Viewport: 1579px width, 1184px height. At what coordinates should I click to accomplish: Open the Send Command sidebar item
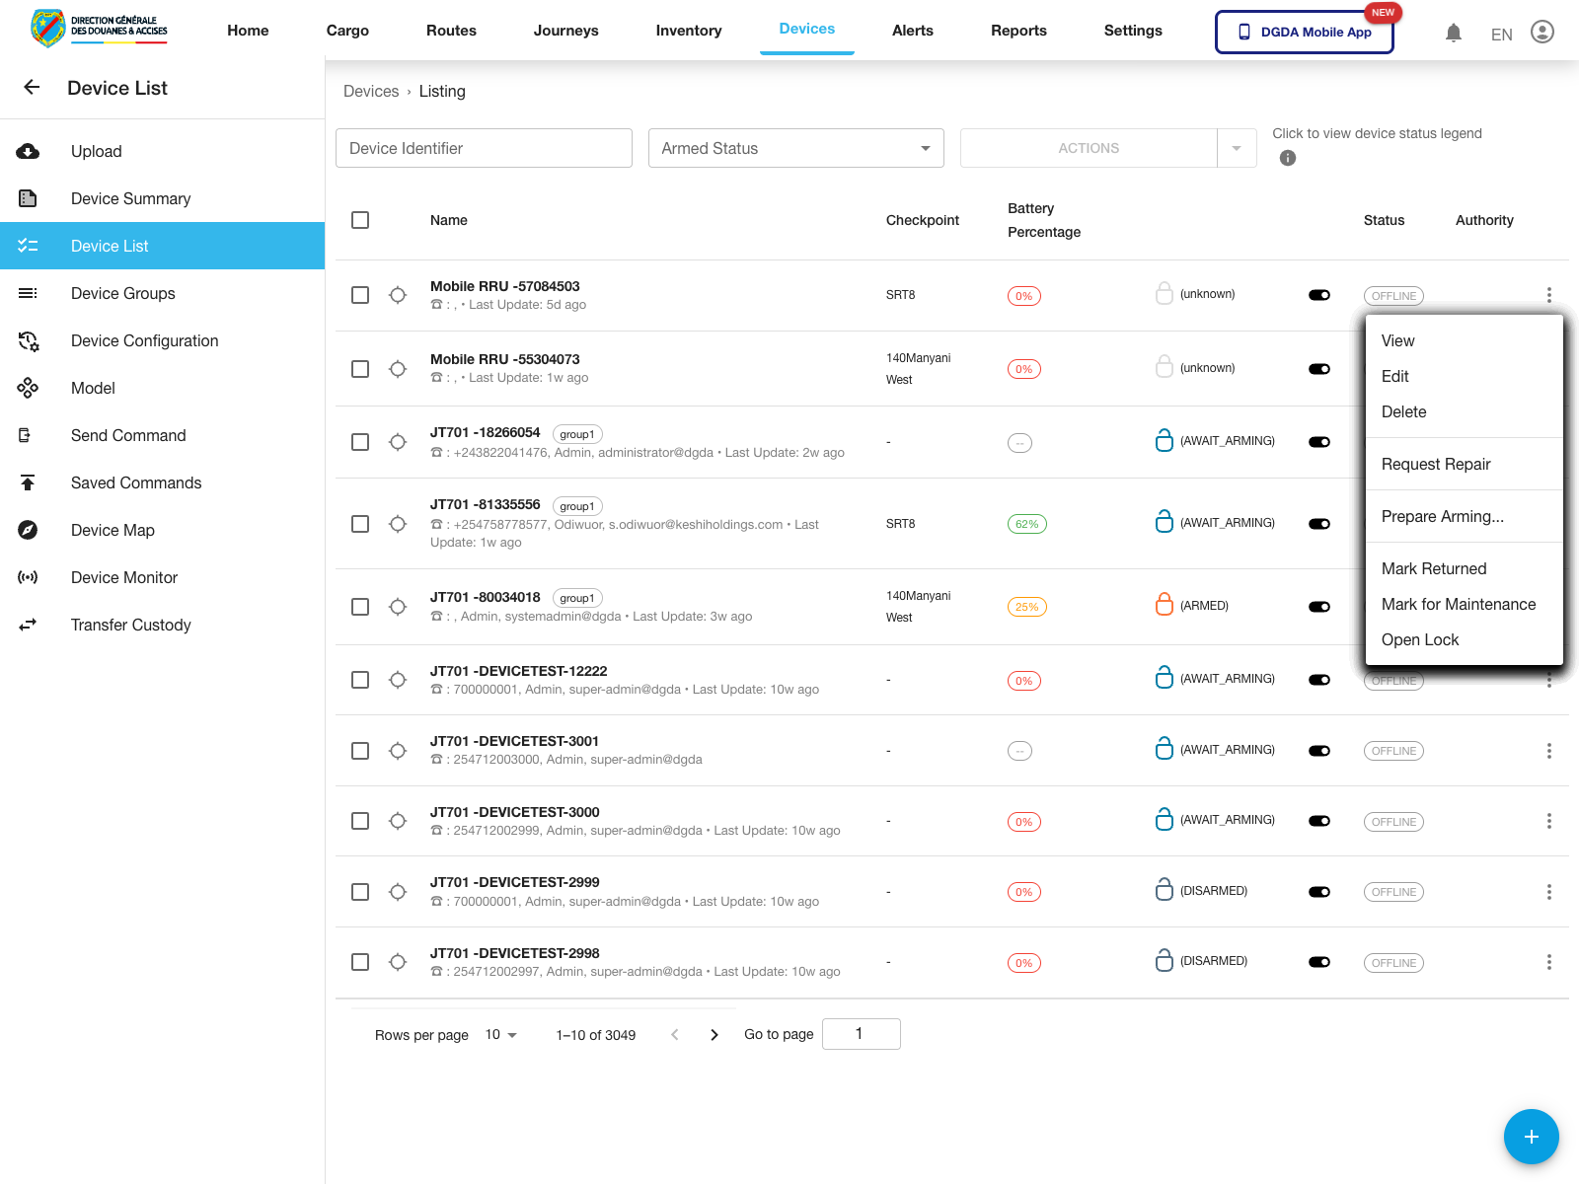coord(128,435)
